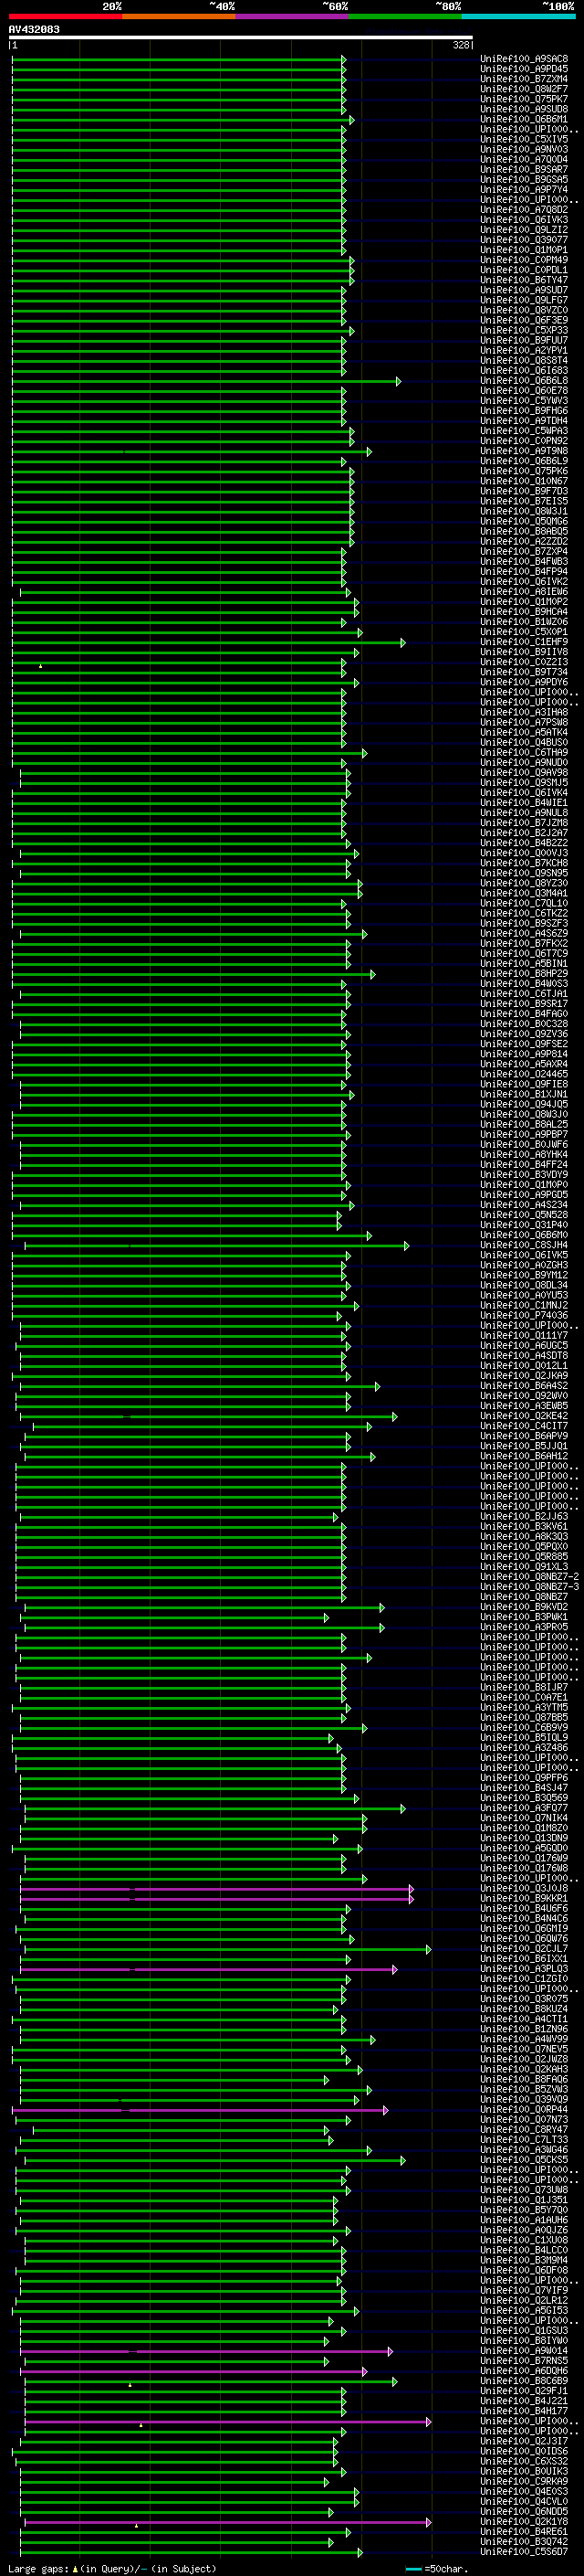This screenshot has height=2576, width=584.
Task: Click UniRef100_C5S6D7 last hit label
Action: point(524,2553)
